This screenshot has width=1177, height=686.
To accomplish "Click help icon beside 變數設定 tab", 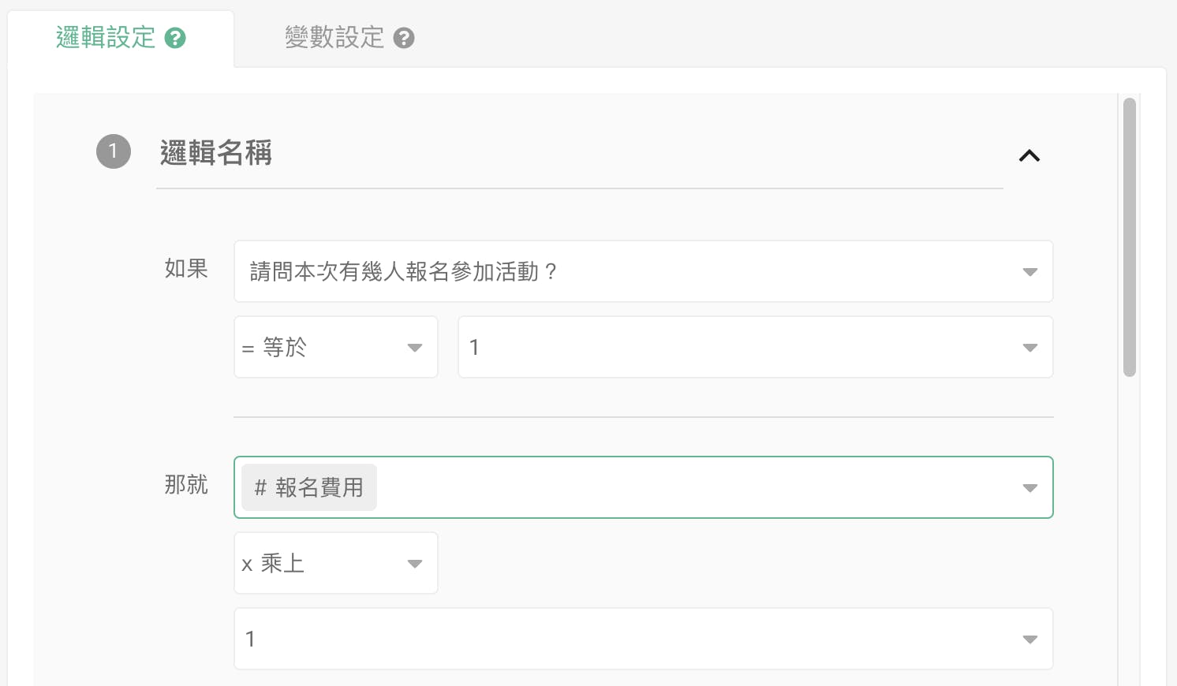I will (x=404, y=38).
